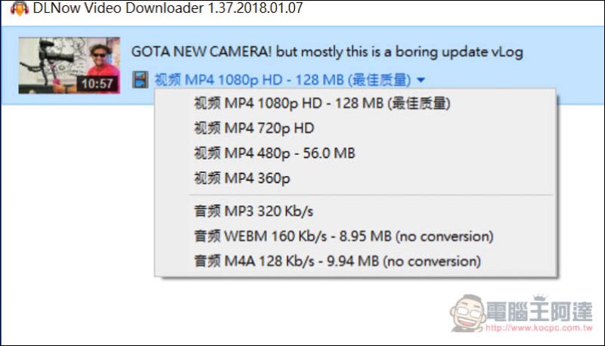Screen dimensions: 605x346
Task: Choose the MP4 720p HD option
Action: (x=254, y=128)
